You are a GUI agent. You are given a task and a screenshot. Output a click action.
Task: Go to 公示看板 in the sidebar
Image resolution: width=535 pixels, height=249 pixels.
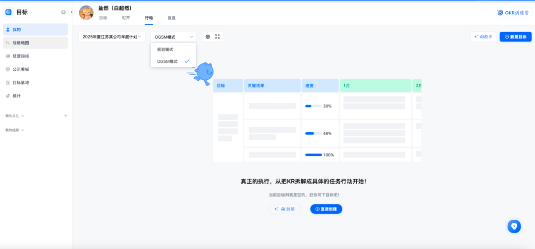tap(36, 69)
